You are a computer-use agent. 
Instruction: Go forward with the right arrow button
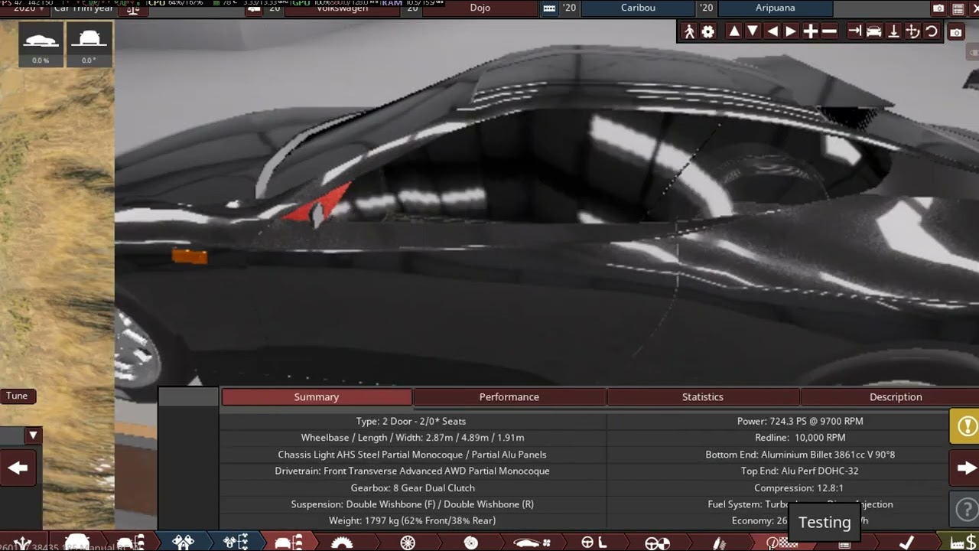click(964, 468)
